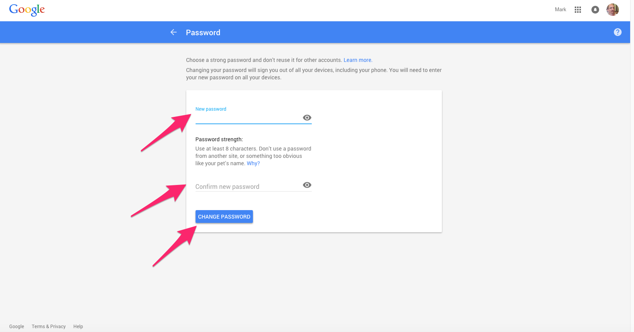Click the New password label
The width and height of the screenshot is (634, 332).
click(211, 109)
